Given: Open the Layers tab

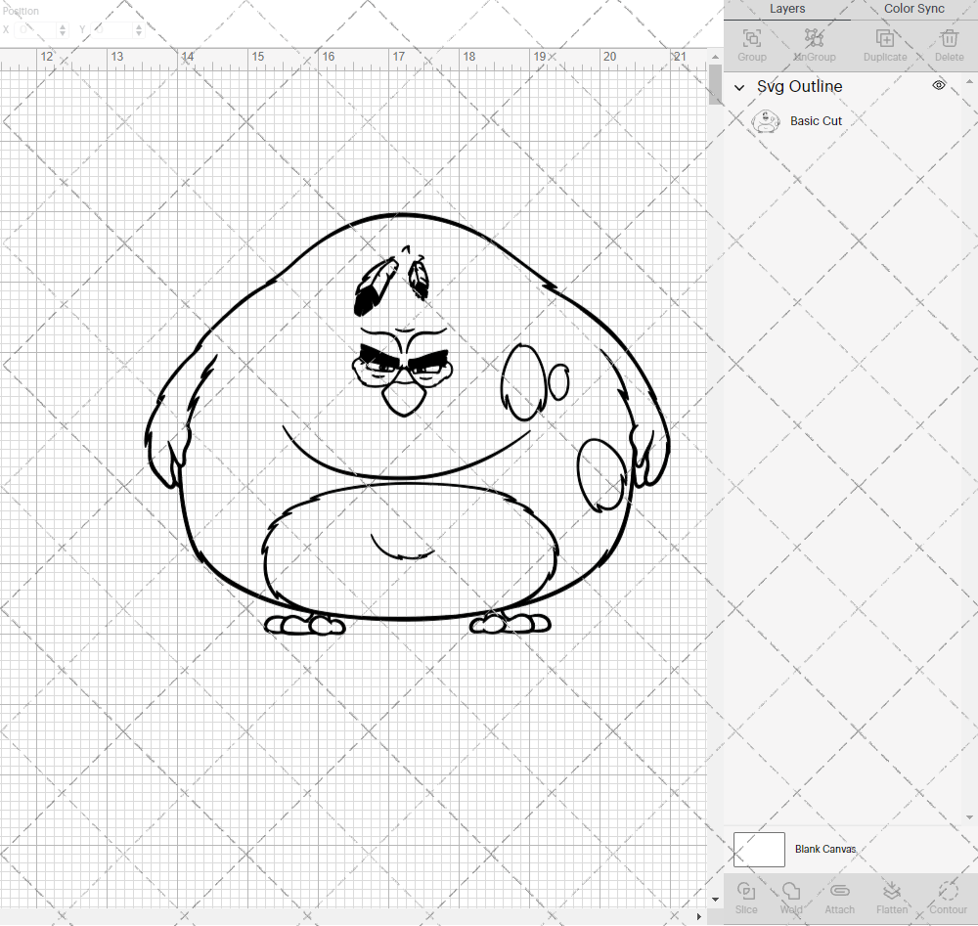Looking at the screenshot, I should coord(787,9).
